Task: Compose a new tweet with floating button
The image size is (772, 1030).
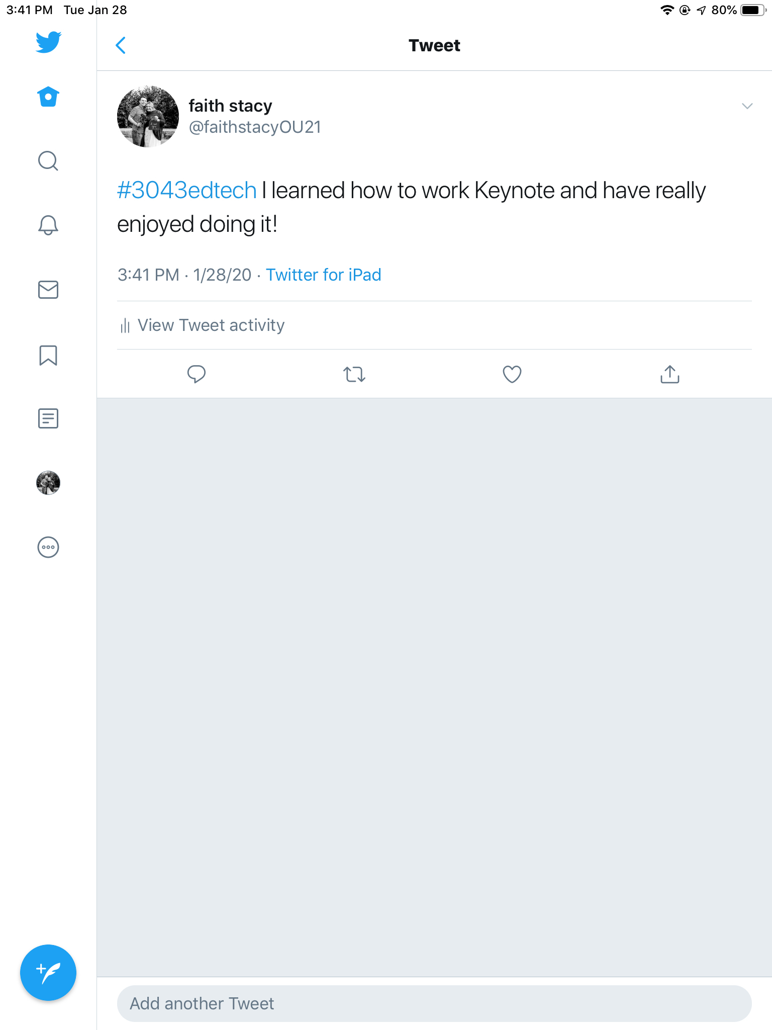Action: 48,973
